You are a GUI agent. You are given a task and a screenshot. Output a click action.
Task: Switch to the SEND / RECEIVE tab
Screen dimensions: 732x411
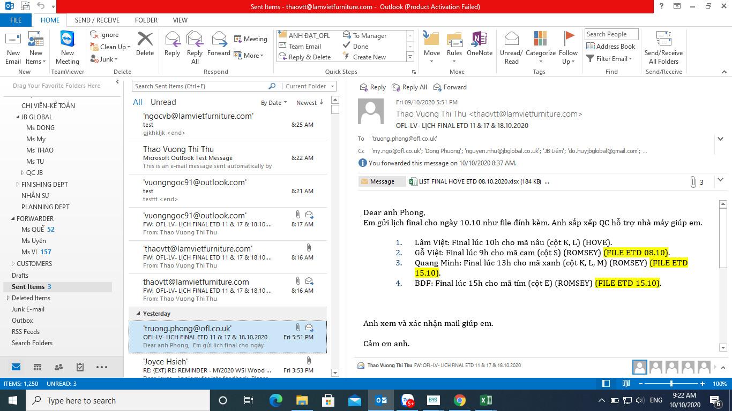(x=97, y=20)
